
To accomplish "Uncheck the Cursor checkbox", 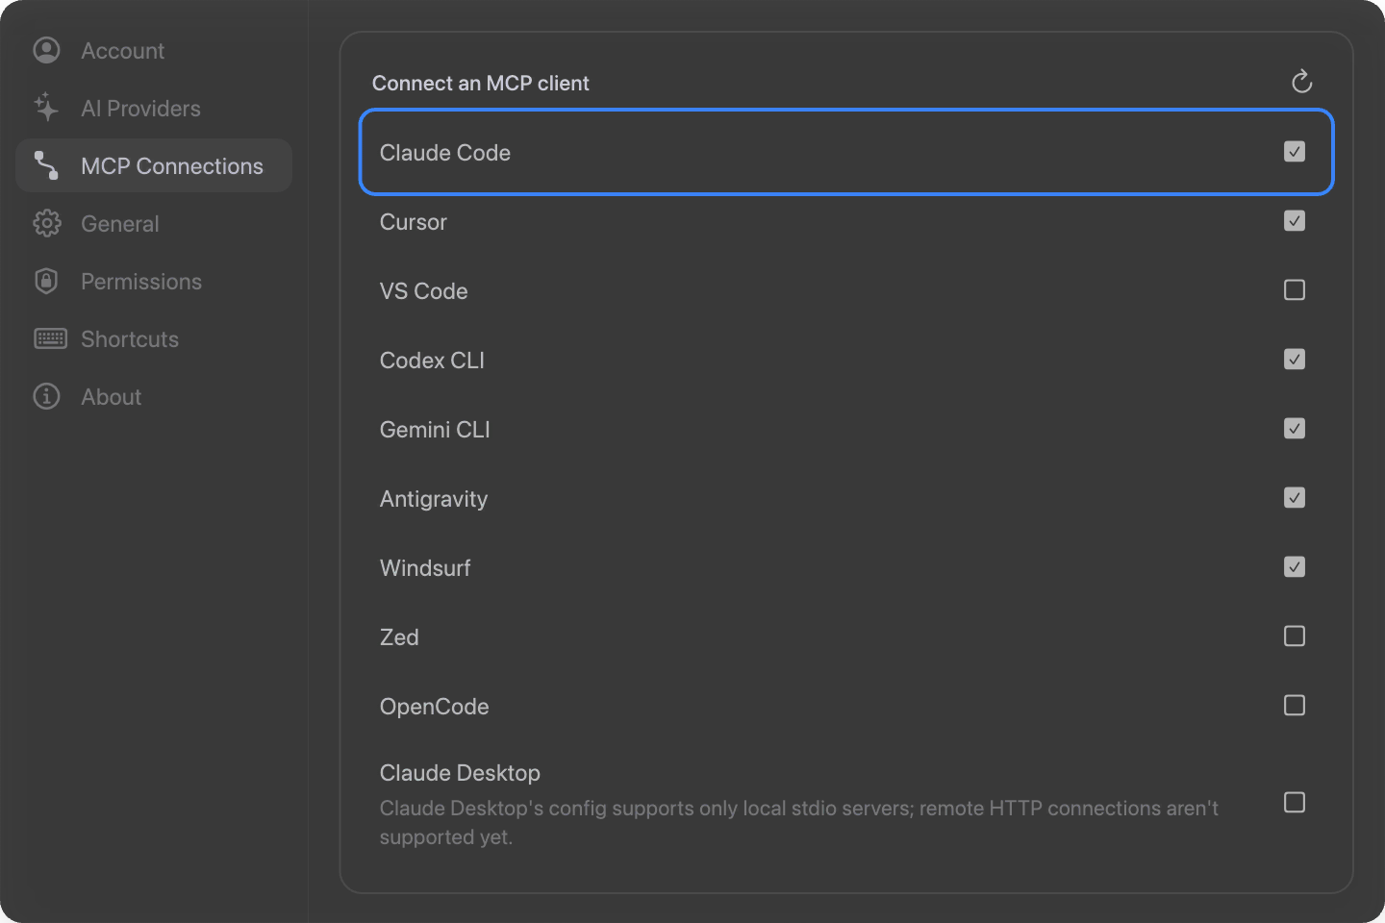I will pyautogui.click(x=1295, y=221).
